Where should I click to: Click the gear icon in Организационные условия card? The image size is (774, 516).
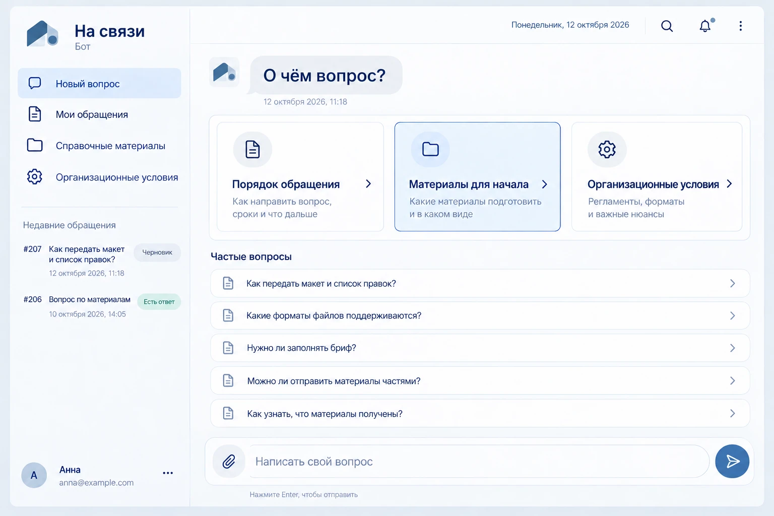607,149
